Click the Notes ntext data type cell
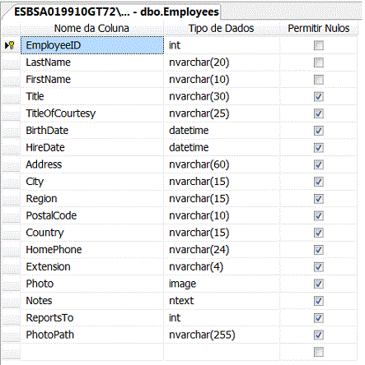Viewport: 365px width, 365px height. pos(222,301)
